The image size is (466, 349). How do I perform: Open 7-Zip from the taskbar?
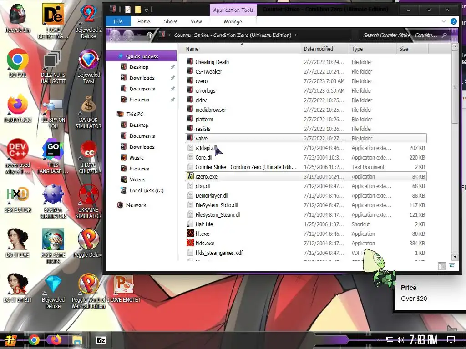coord(101,340)
